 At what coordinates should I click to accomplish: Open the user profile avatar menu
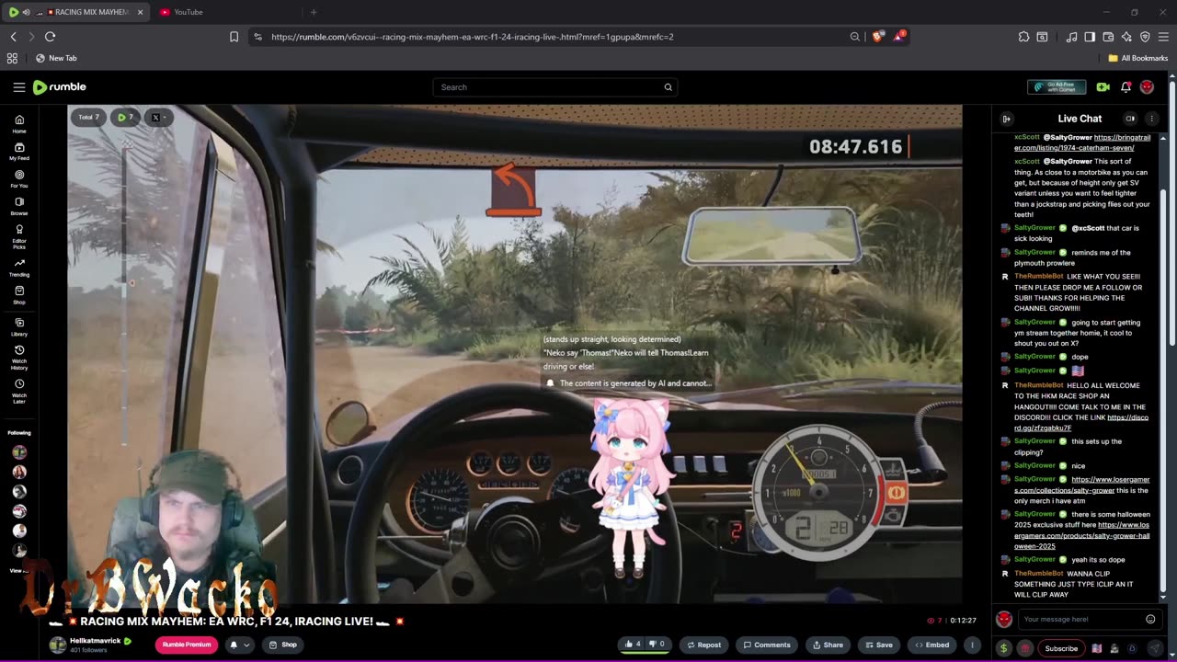click(1147, 87)
